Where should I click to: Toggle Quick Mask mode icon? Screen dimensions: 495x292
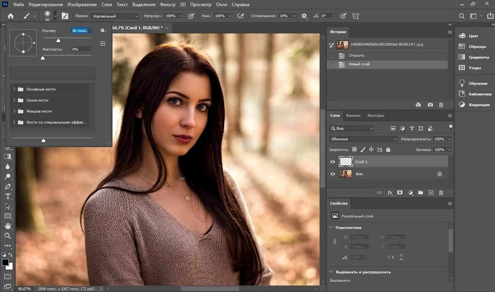(8, 276)
